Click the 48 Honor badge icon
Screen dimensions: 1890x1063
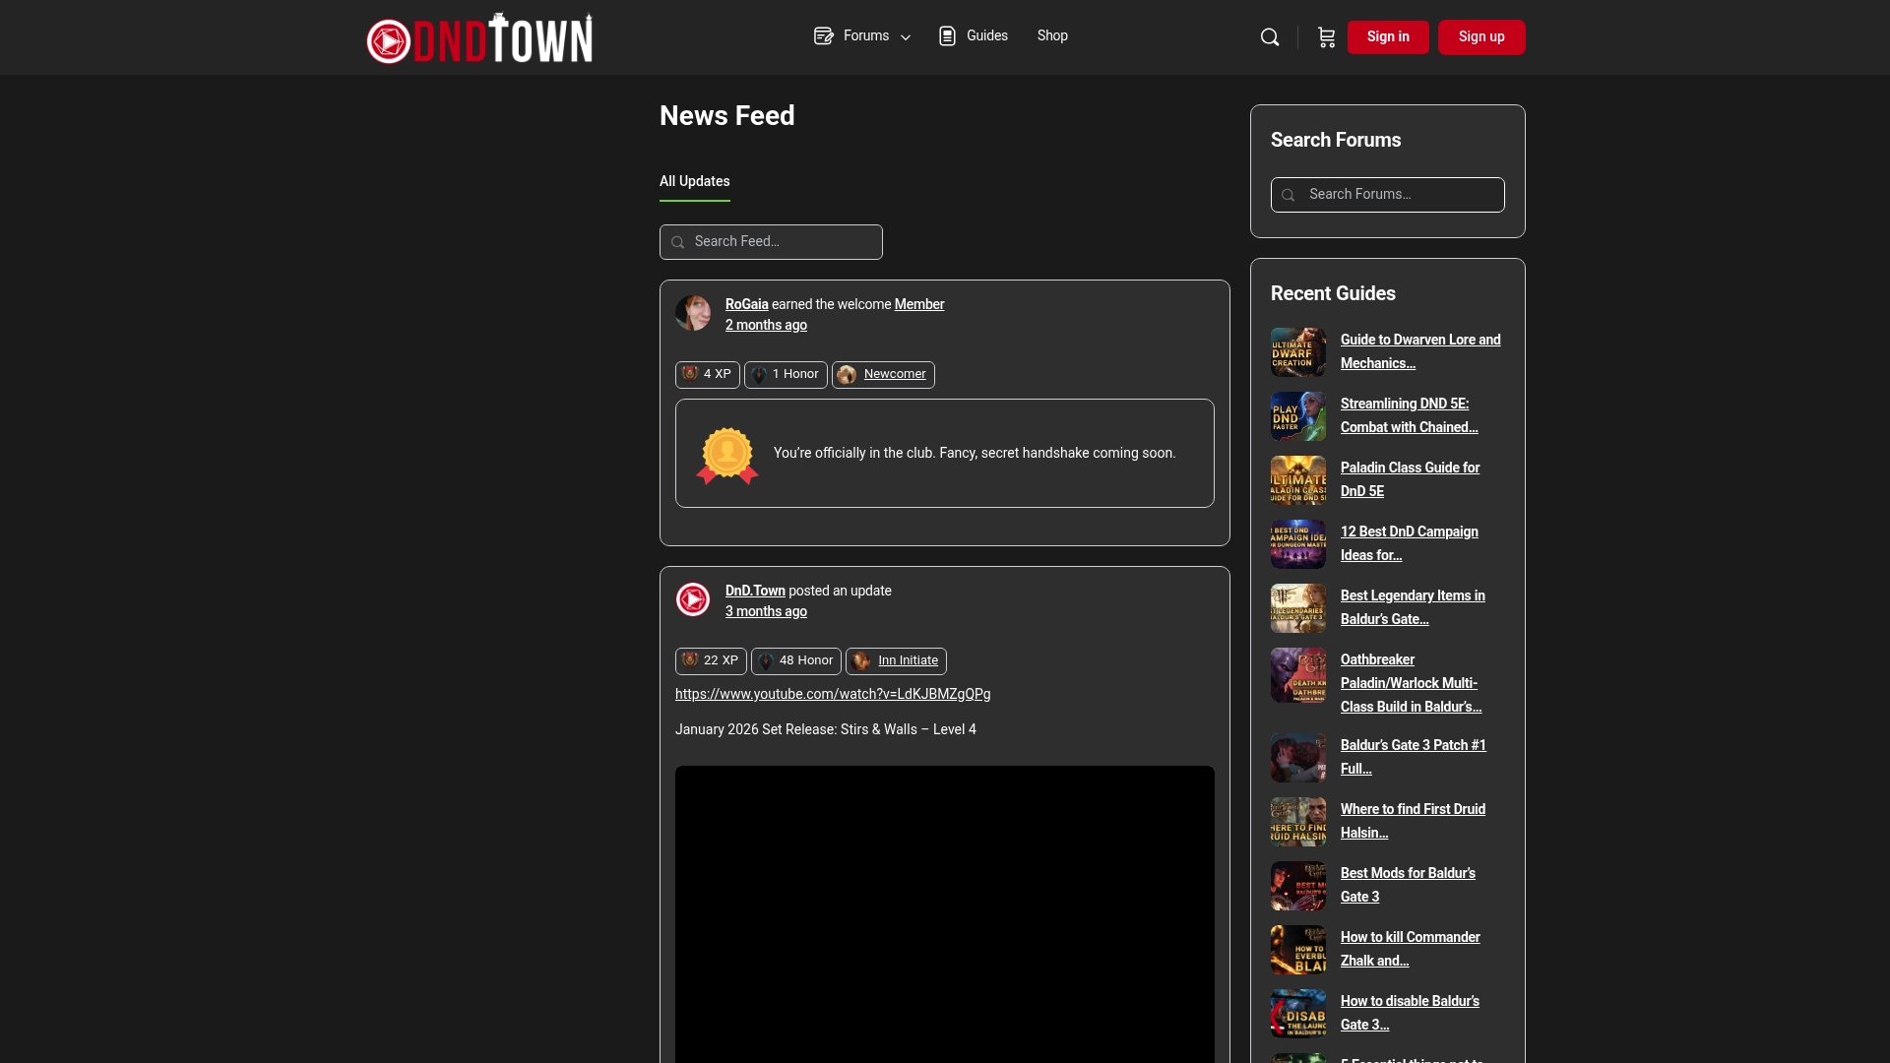click(766, 661)
